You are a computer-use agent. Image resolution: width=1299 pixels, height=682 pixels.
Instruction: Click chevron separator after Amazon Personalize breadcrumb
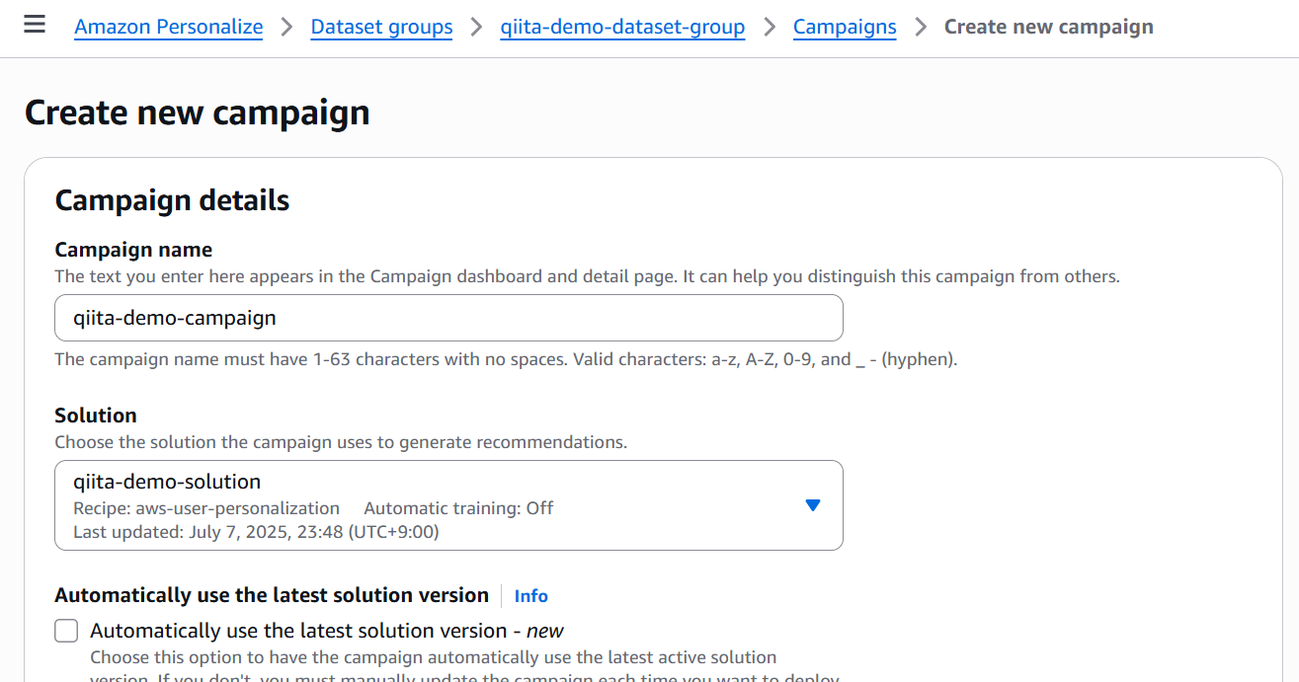[x=286, y=28]
